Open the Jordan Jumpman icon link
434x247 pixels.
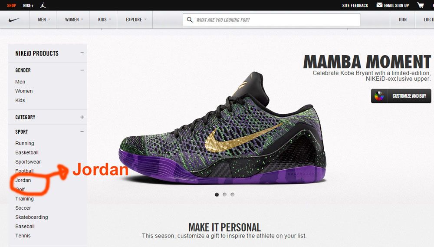coord(43,5)
